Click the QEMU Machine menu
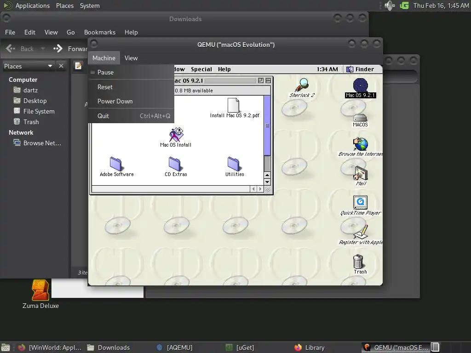The height and width of the screenshot is (353, 471). (x=104, y=58)
